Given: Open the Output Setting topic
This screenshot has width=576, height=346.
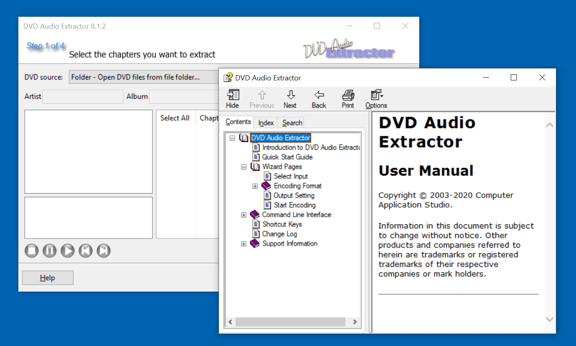Looking at the screenshot, I should (x=294, y=195).
